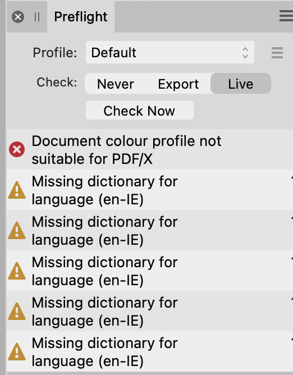
Task: Set Check mode to Live
Action: (241, 84)
